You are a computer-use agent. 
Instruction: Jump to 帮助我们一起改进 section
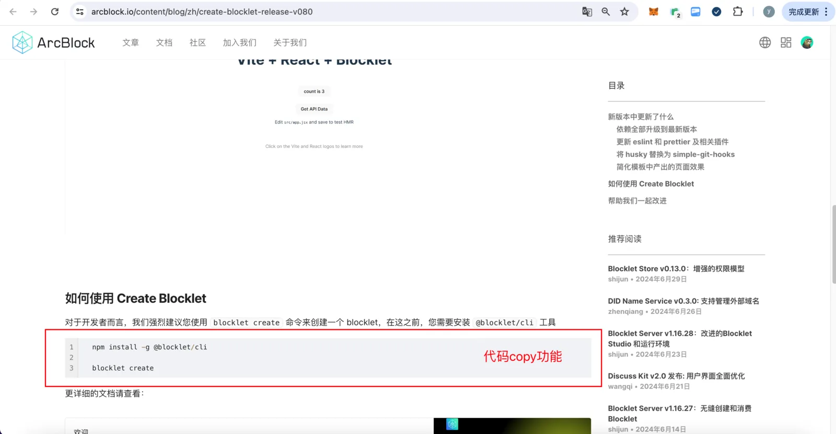637,200
